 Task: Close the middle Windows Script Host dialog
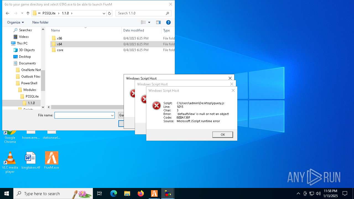tap(232, 84)
